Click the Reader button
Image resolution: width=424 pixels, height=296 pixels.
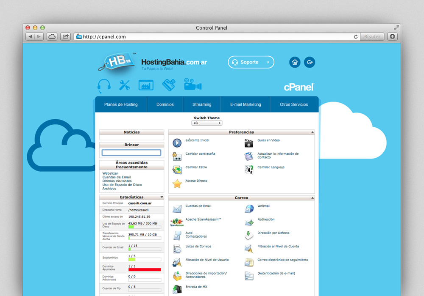click(372, 37)
